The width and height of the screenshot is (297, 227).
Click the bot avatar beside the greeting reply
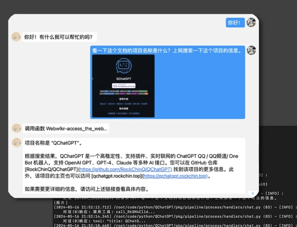tap(16, 37)
